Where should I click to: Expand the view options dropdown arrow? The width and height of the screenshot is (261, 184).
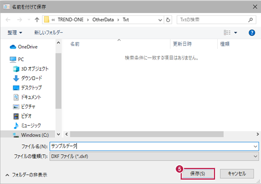pyautogui.click(x=236, y=33)
